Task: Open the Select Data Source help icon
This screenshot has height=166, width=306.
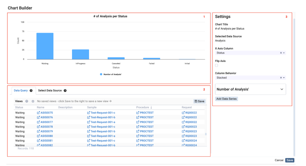Action: pyautogui.click(x=65, y=90)
